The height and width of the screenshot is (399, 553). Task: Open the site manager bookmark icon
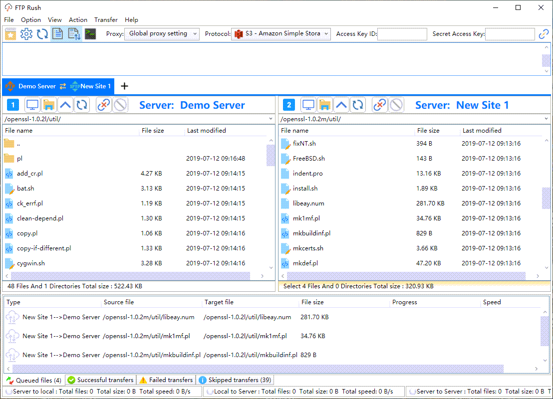[x=10, y=34]
